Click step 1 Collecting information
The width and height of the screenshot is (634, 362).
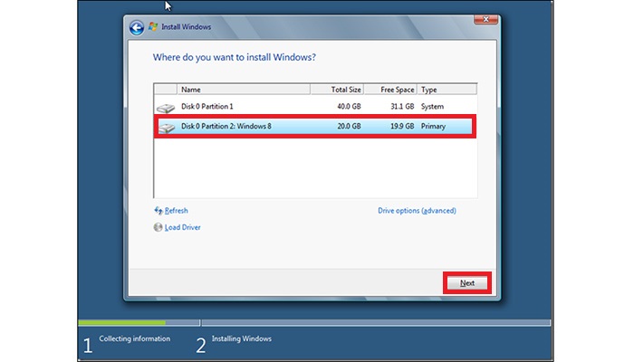click(x=134, y=339)
